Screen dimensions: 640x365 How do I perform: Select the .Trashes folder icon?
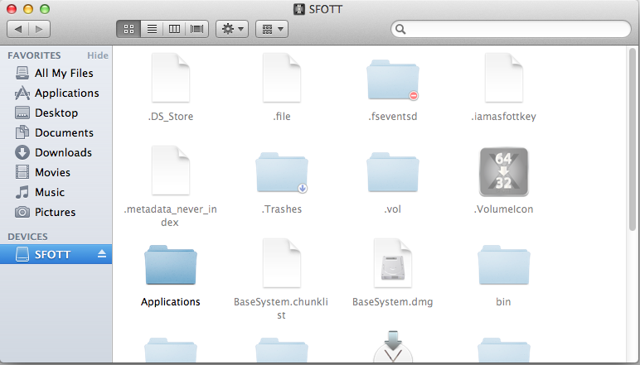pyautogui.click(x=282, y=172)
